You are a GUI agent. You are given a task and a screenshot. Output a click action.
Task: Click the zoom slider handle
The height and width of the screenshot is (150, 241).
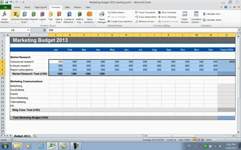(226, 140)
